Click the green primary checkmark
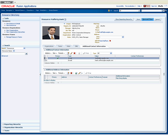Viewport: 168px width, 135px height. (58, 58)
